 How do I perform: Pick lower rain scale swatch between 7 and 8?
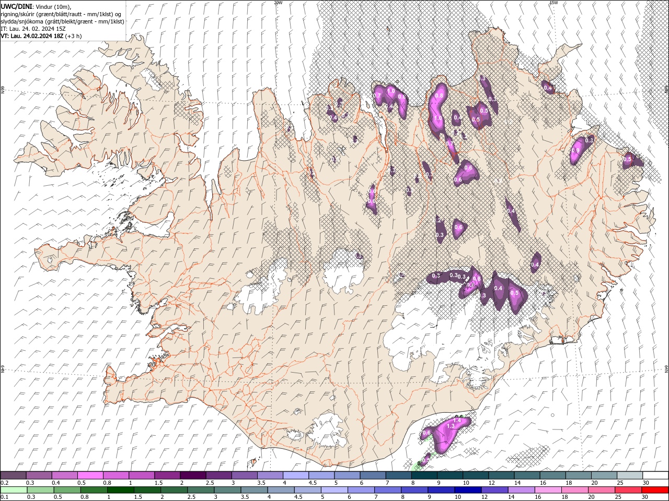point(387,490)
